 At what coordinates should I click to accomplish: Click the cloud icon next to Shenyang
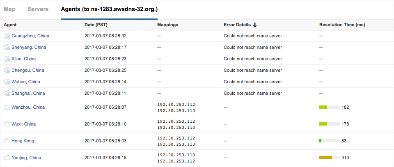click(7, 48)
